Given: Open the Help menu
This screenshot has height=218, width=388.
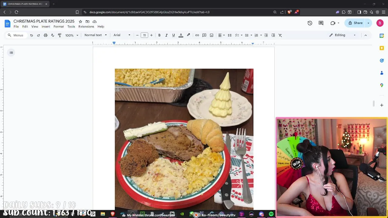Looking at the screenshot, I should [101, 27].
